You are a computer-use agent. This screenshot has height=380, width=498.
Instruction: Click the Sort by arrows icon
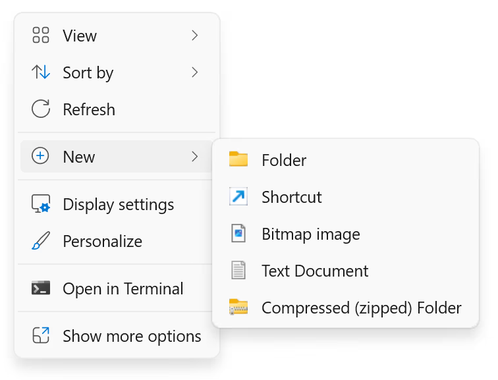pyautogui.click(x=41, y=72)
